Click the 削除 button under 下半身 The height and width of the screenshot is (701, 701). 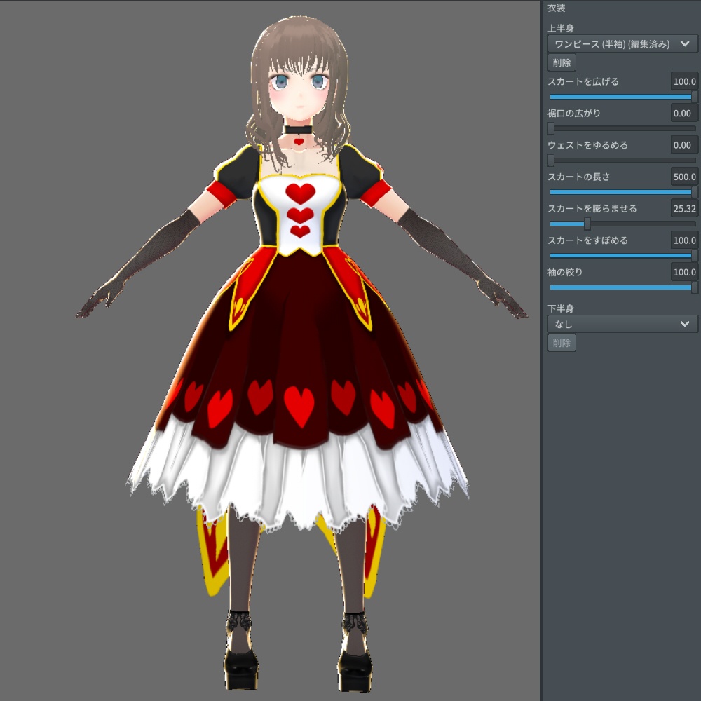pos(562,343)
